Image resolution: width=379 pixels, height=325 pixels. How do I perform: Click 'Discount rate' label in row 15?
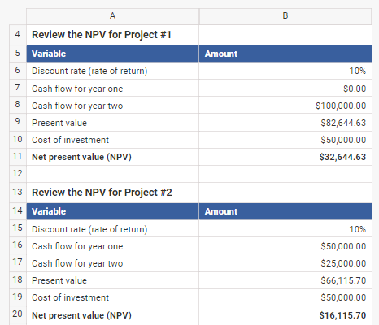[x=112, y=229]
